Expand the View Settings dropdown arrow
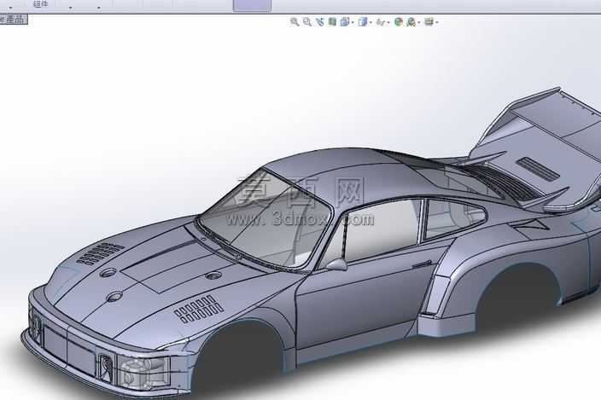 pos(437,22)
